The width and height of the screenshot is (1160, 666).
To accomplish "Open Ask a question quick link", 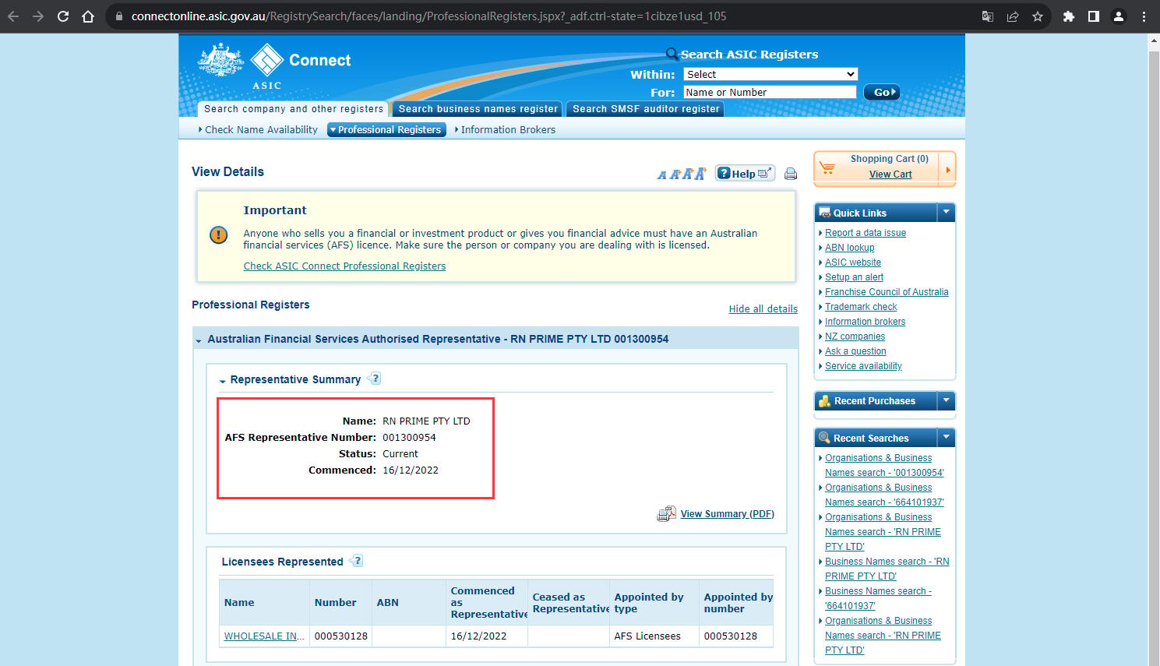I will [x=855, y=351].
